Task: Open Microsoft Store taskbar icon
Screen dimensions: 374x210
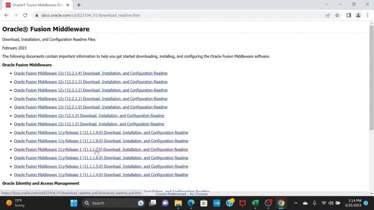Action: [204, 203]
